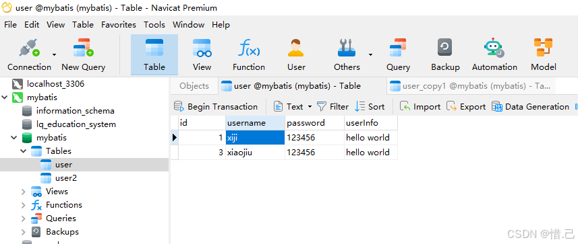Open the View objects toolbar icon

[x=202, y=55]
